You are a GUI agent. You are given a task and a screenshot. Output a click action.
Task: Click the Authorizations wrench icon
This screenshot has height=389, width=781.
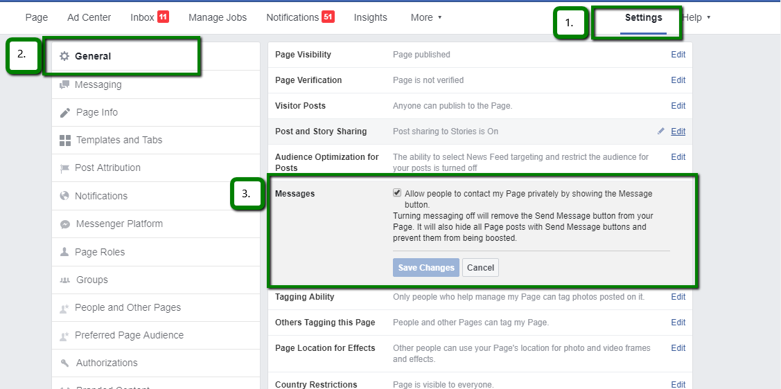(x=64, y=363)
